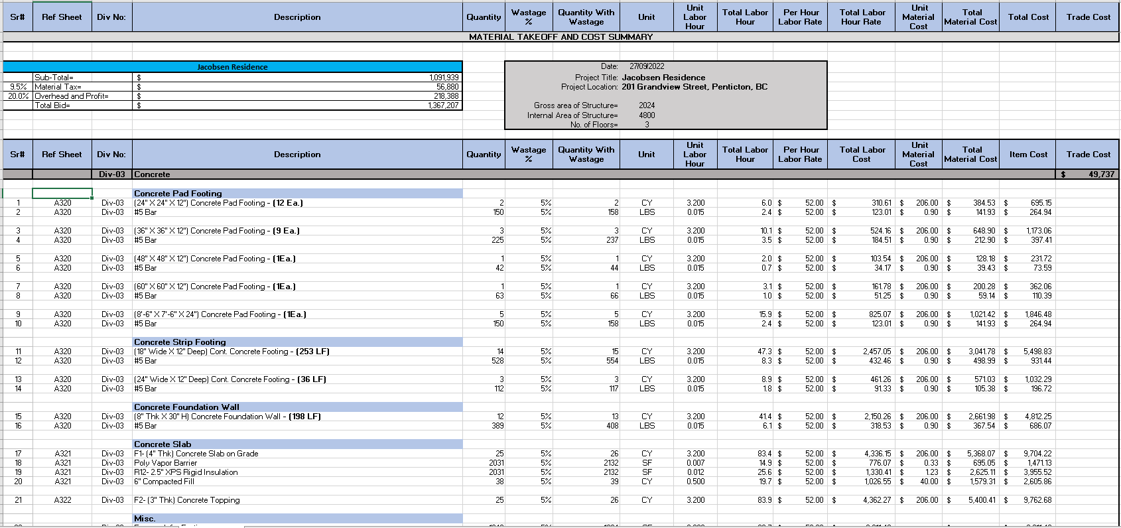The height and width of the screenshot is (528, 1121).
Task: Click the F2- (3" Thk) Concrete Topping description
Action: (x=187, y=500)
